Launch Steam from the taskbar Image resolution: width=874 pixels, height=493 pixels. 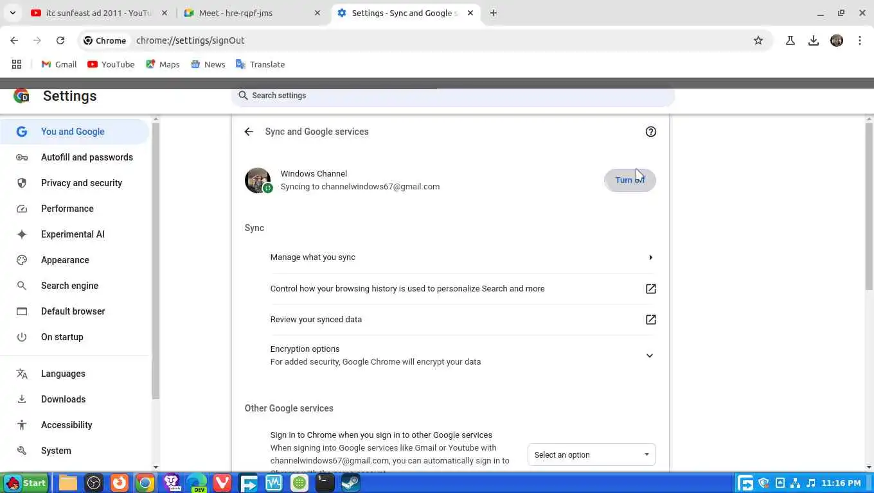351,483
